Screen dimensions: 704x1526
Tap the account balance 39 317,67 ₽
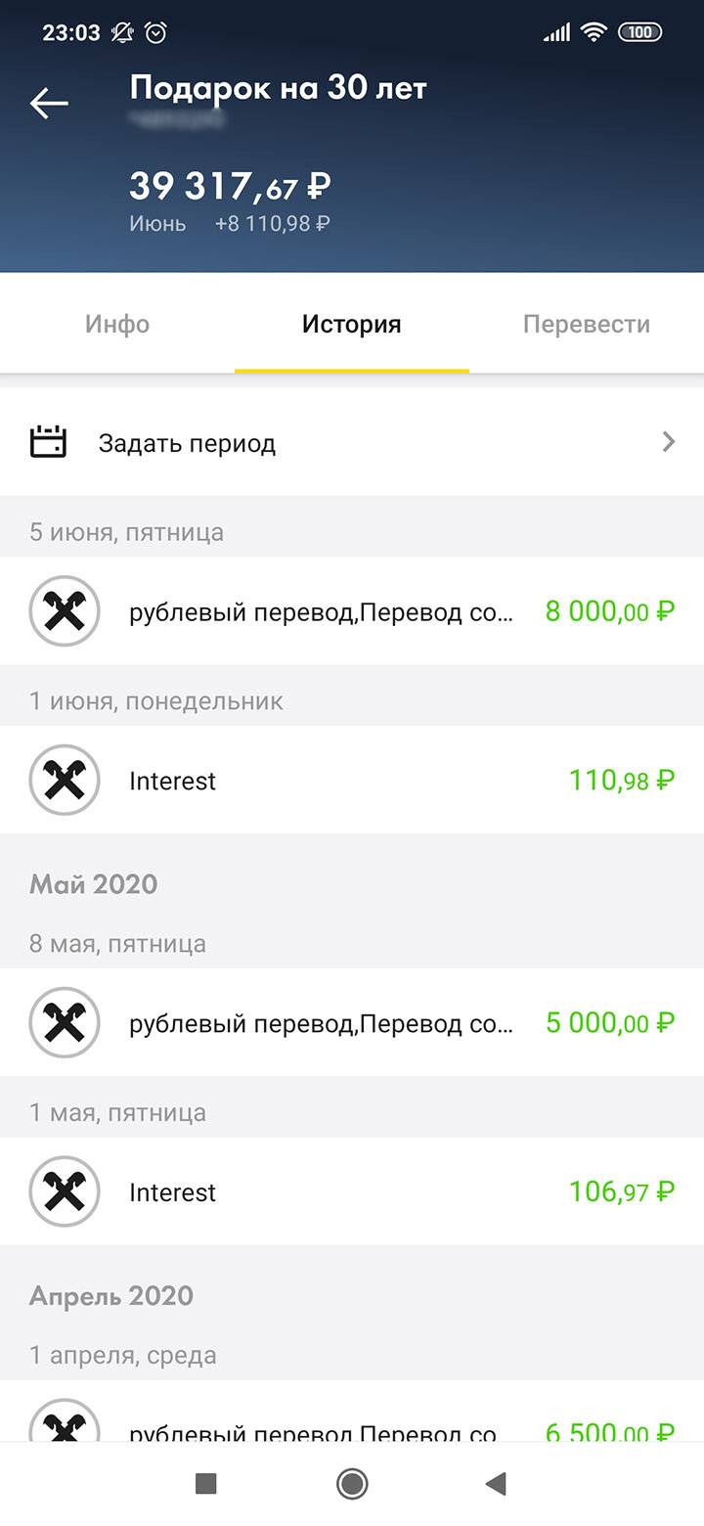[x=230, y=186]
